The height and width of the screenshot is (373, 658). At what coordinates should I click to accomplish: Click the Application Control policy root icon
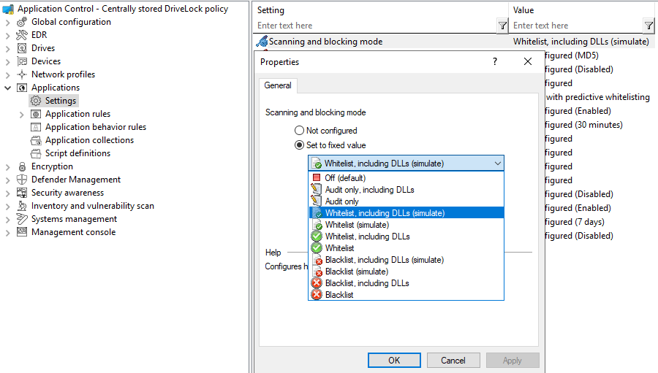click(x=8, y=9)
